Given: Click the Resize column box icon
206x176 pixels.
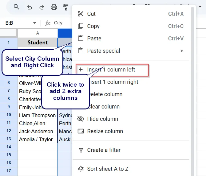Looking at the screenshot, I should pyautogui.click(x=81, y=131).
